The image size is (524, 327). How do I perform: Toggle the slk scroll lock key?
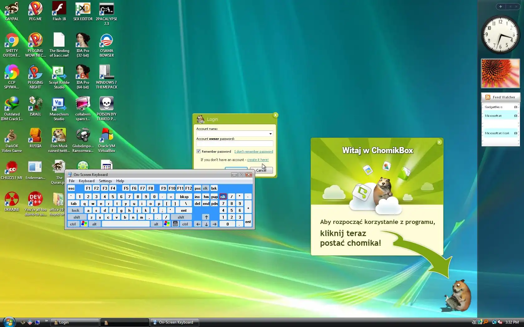[205, 188]
